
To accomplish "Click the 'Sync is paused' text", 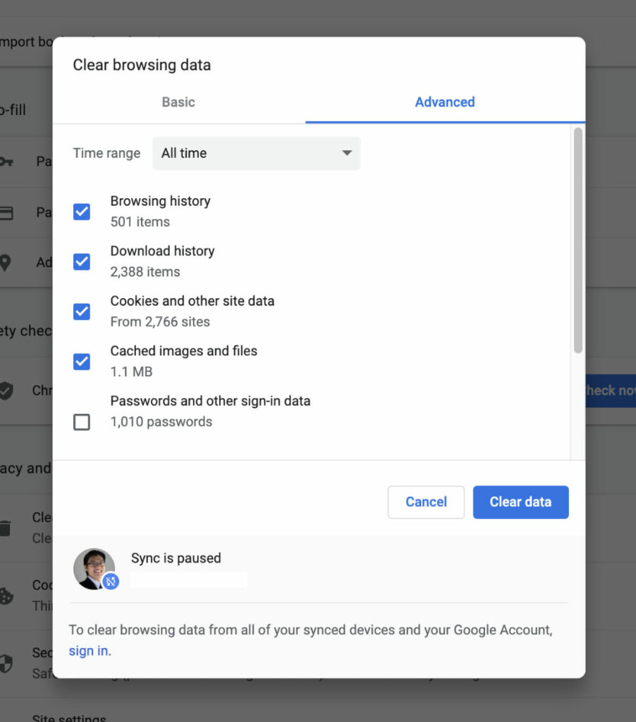I will click(176, 558).
